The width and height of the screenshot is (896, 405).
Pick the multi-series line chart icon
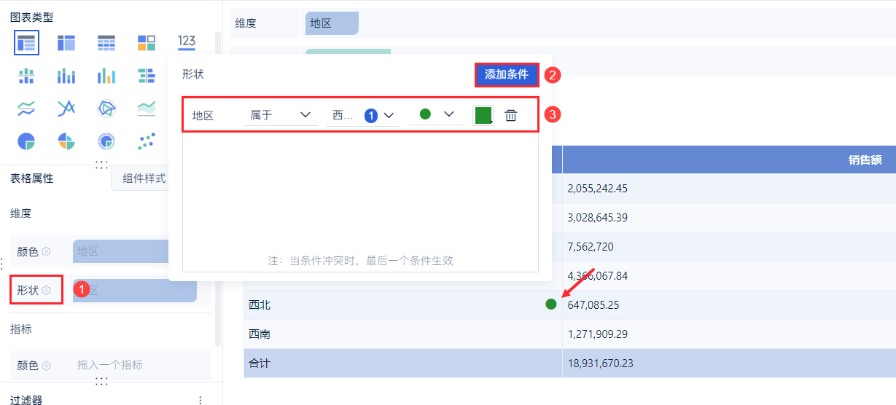(x=66, y=109)
